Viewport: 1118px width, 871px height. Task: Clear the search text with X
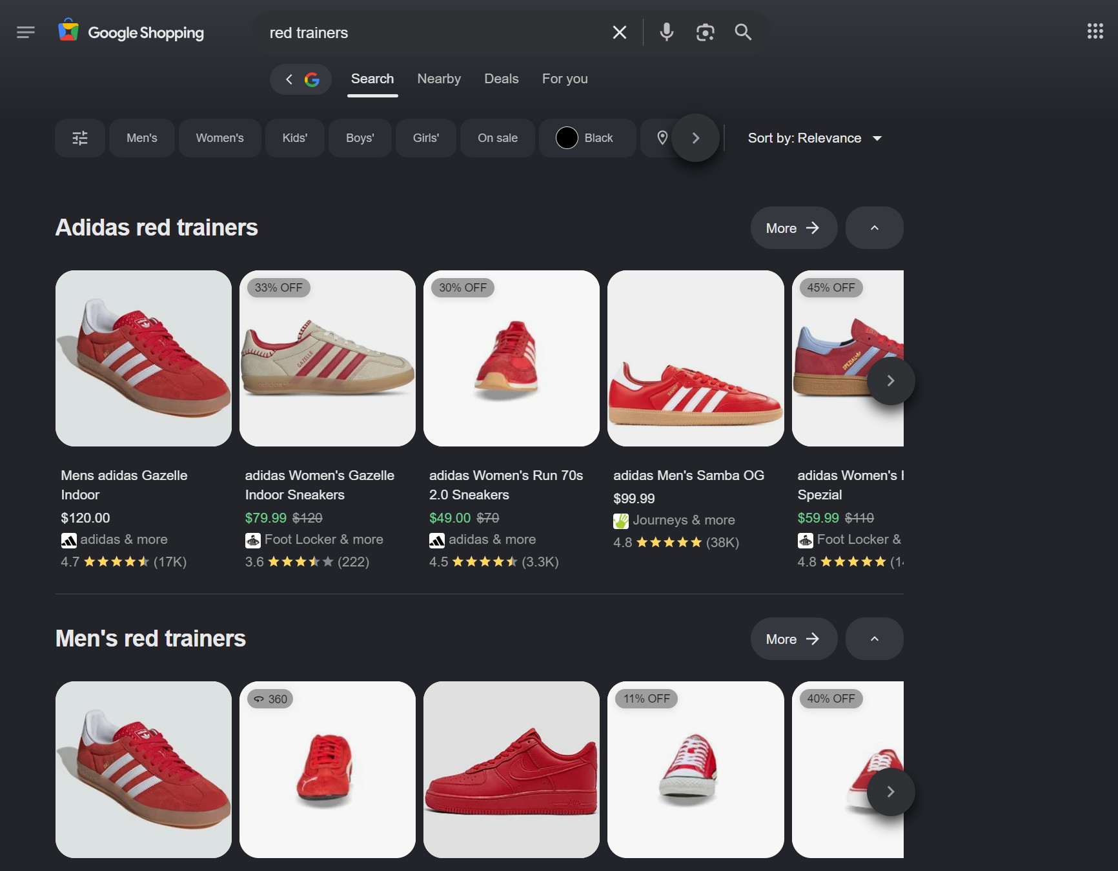620,32
